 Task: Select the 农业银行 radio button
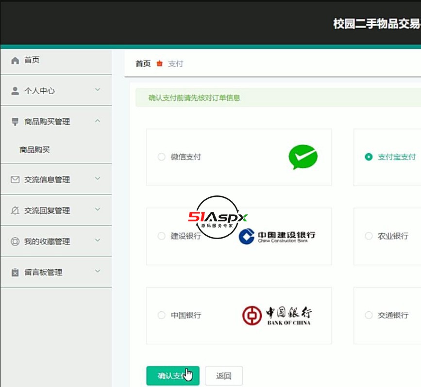coord(369,236)
